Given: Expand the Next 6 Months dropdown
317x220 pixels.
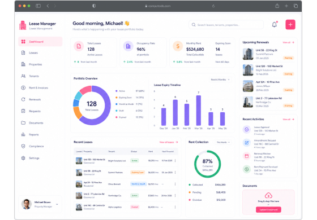Looking at the screenshot, I should coord(220,80).
